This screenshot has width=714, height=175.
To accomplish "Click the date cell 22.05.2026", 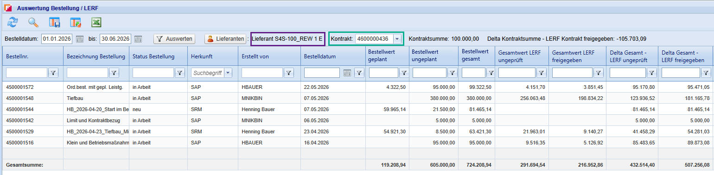I will pyautogui.click(x=333, y=87).
